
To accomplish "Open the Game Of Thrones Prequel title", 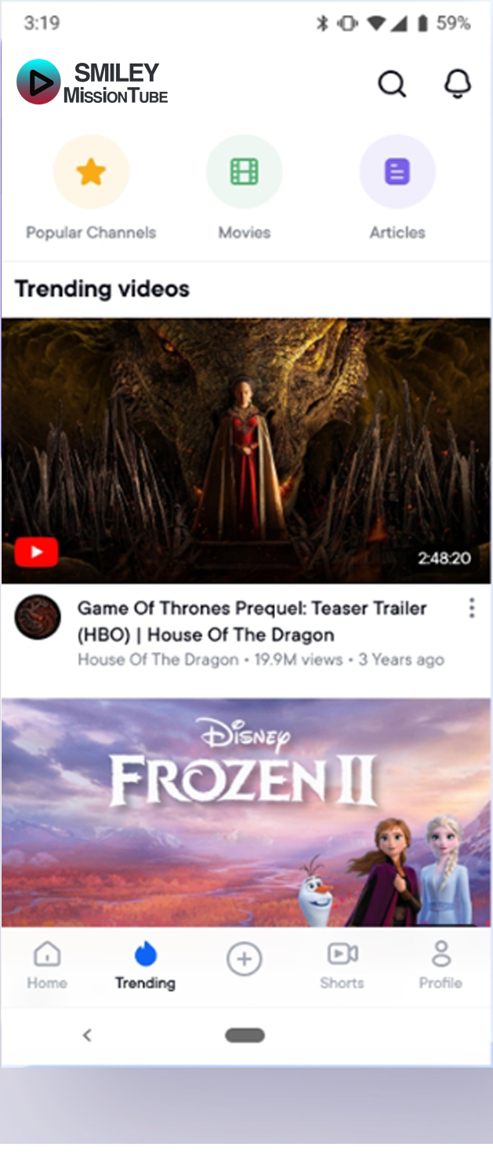I will 252,621.
